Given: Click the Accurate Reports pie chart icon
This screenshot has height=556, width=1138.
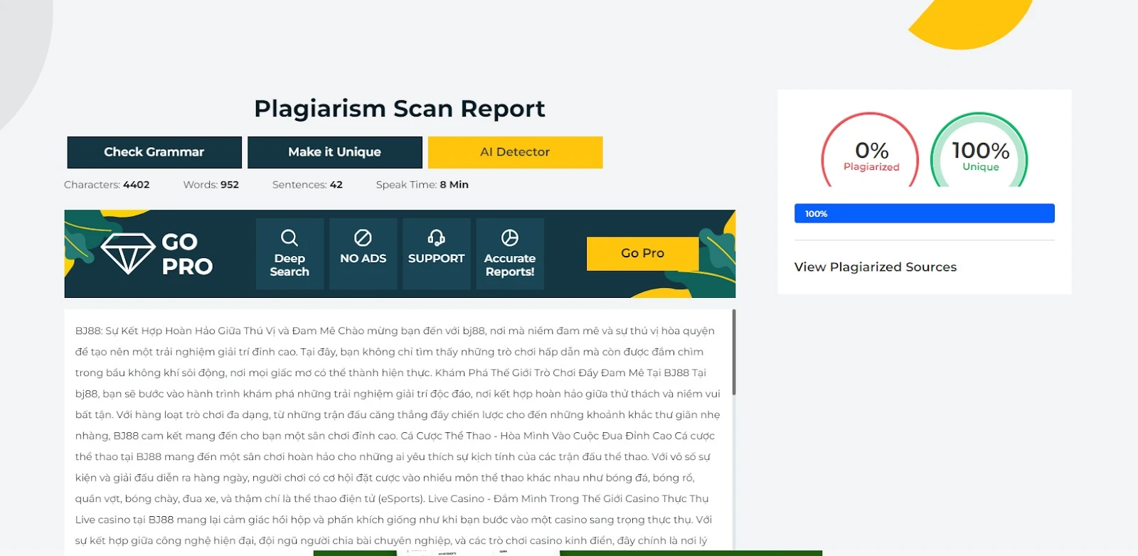Looking at the screenshot, I should pos(510,237).
